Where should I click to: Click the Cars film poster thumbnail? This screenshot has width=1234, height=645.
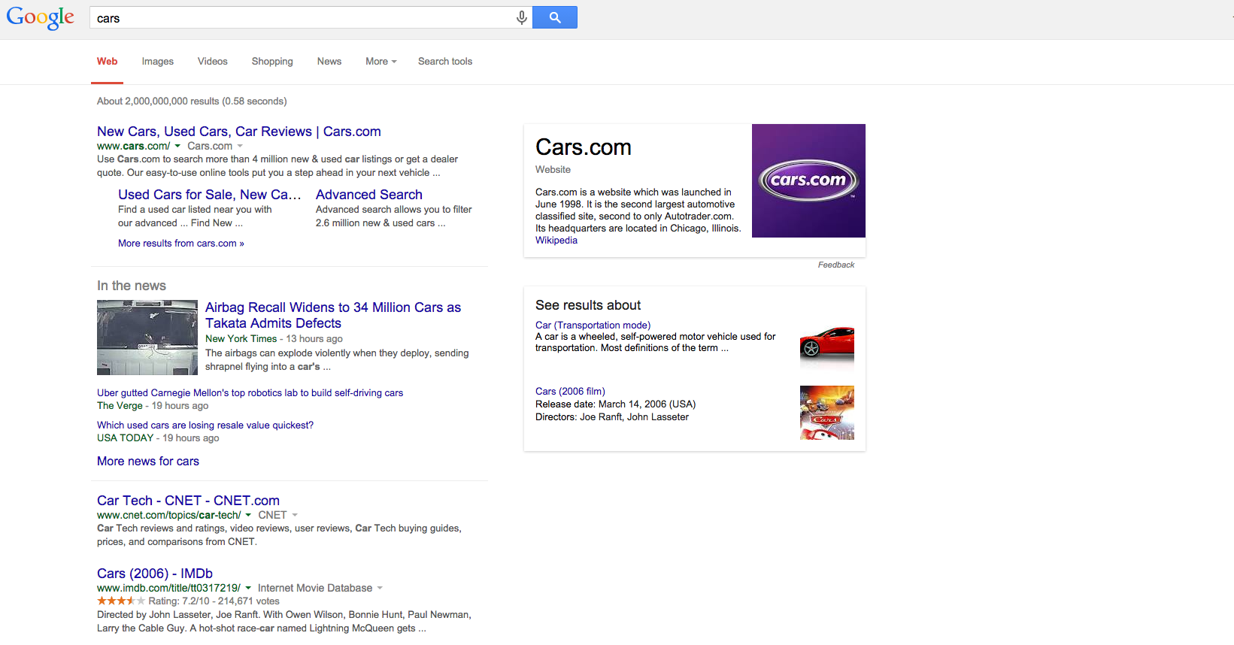coord(827,413)
